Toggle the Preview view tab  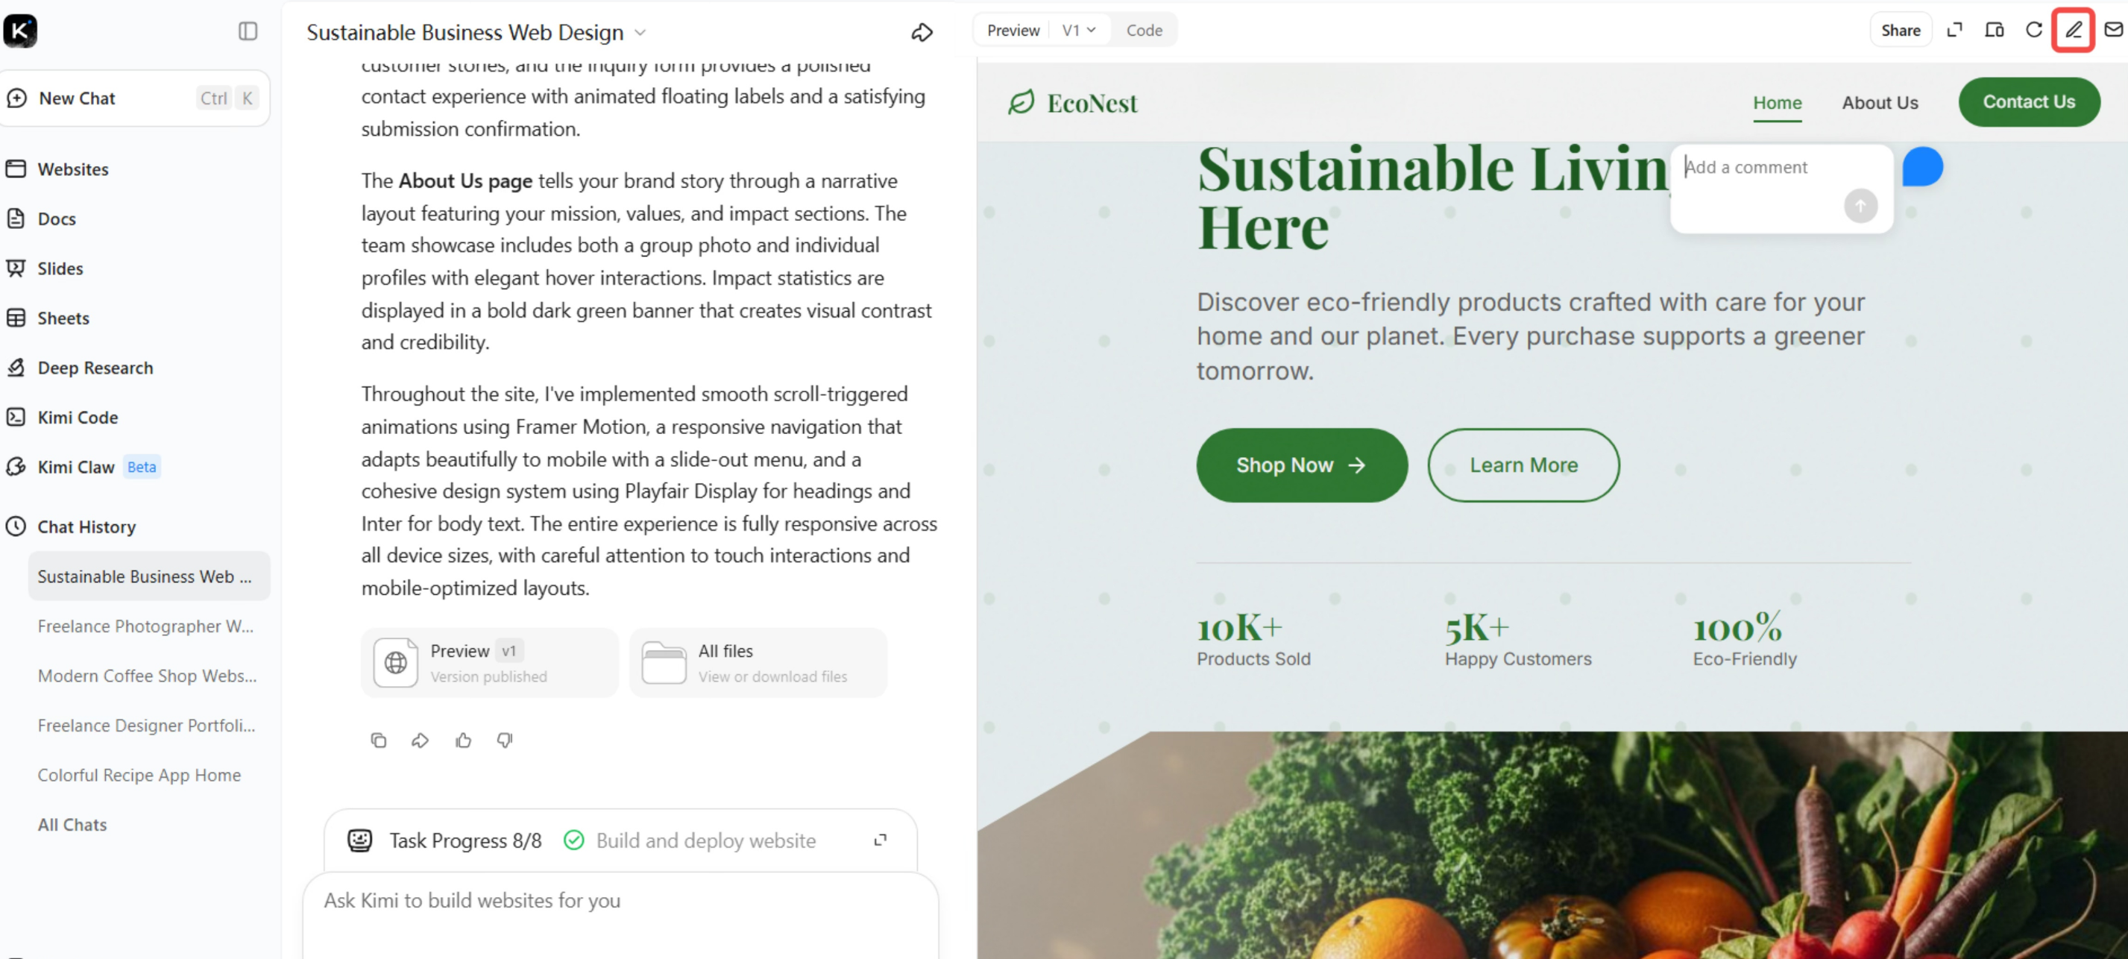click(1013, 31)
